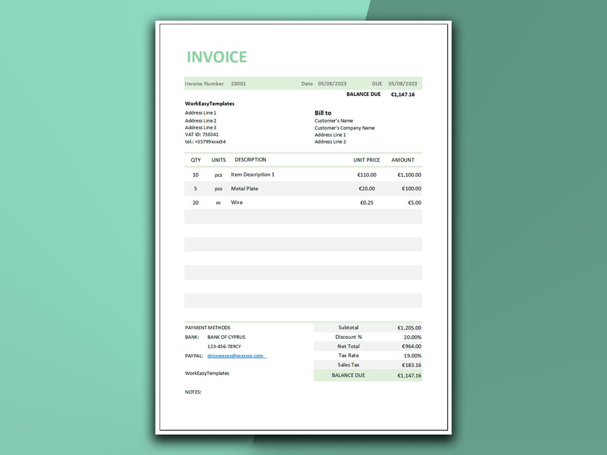Click the BANK OF CYPRUS entry

[x=226, y=337]
